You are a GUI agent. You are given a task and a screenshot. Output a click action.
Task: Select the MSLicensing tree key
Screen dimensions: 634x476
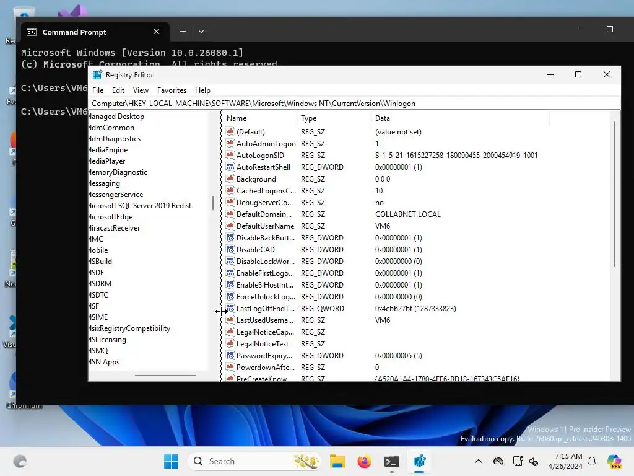pyautogui.click(x=107, y=340)
